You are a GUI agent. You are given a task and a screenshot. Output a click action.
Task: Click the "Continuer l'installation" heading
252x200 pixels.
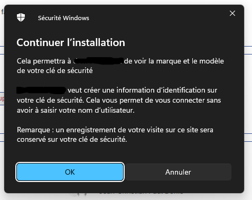point(71,42)
